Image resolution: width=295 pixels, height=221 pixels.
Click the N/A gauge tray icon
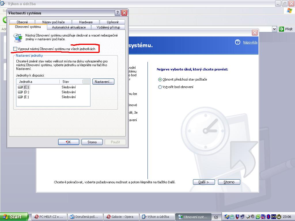point(232,217)
